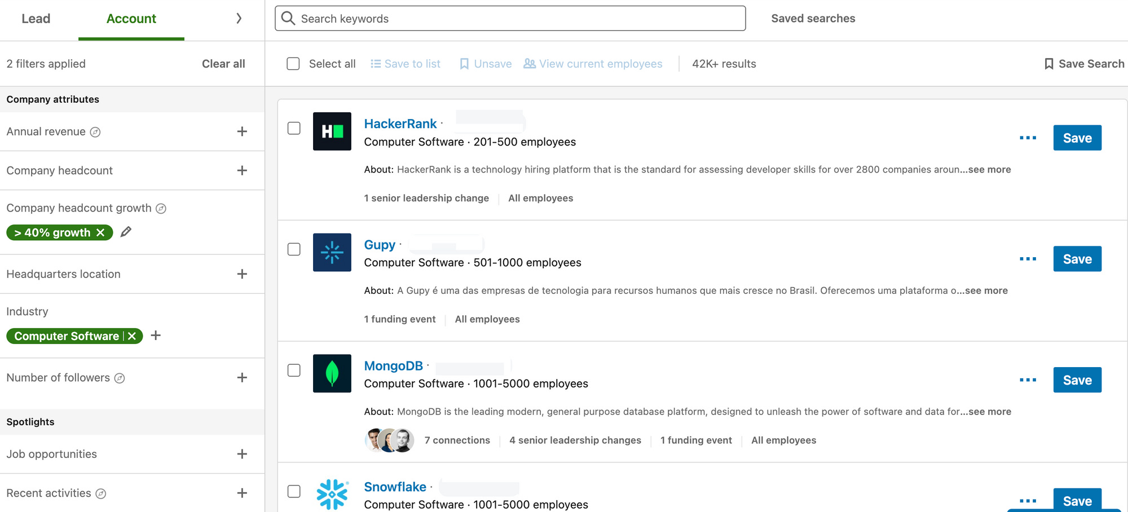Click the Save Search bookmark icon

pos(1049,64)
